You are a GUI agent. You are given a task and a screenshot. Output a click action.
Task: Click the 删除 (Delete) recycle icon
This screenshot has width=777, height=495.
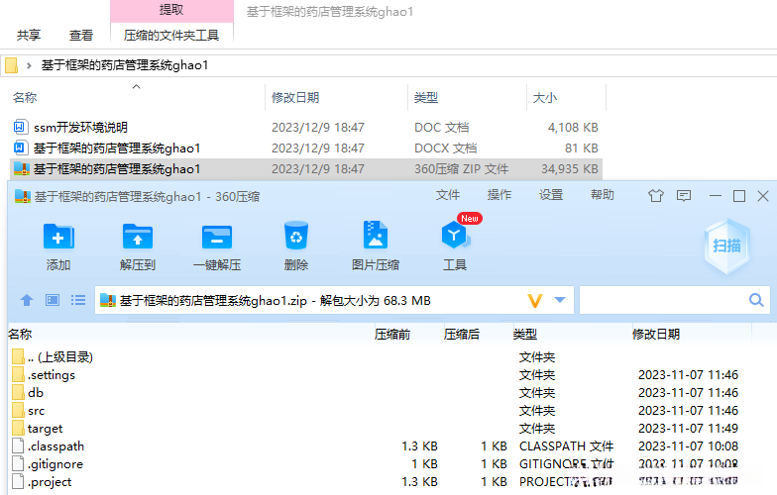295,236
